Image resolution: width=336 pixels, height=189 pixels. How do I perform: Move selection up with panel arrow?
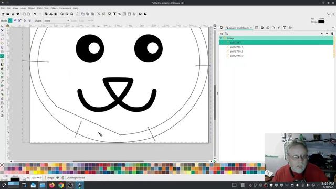tap(322, 34)
